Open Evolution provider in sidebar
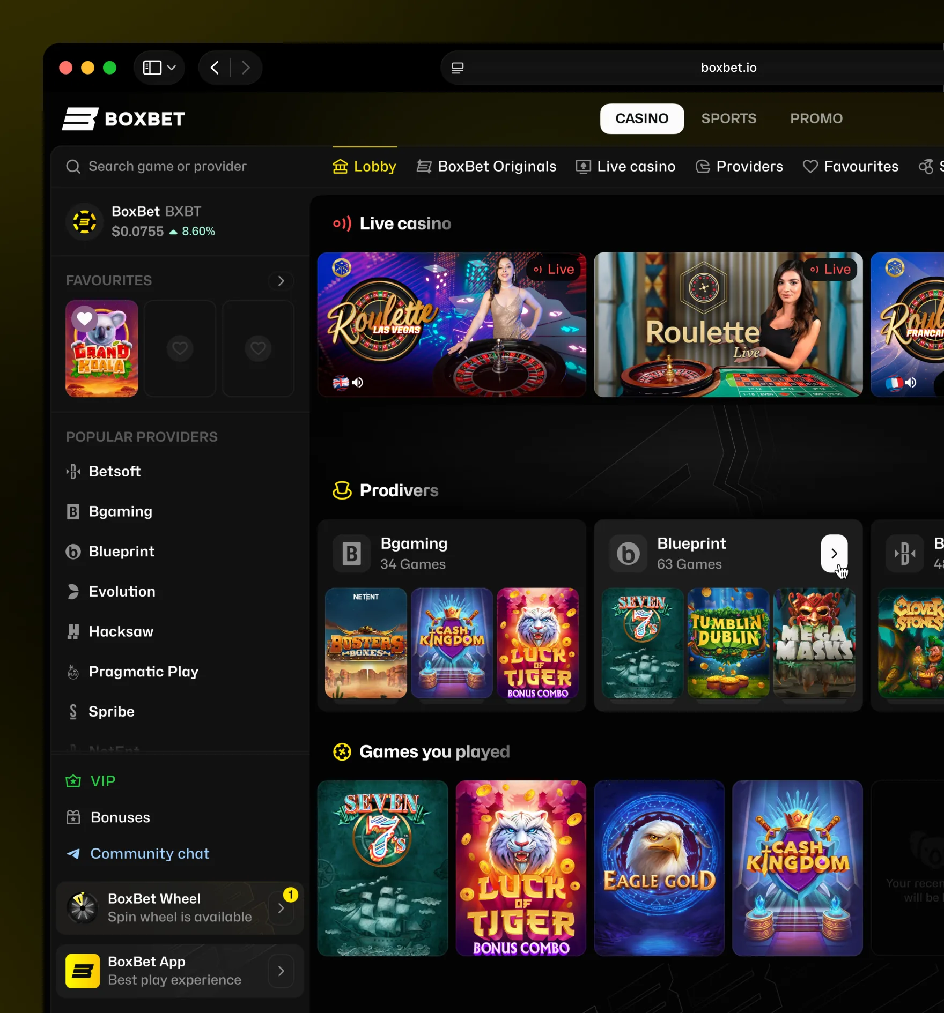 click(x=111, y=592)
